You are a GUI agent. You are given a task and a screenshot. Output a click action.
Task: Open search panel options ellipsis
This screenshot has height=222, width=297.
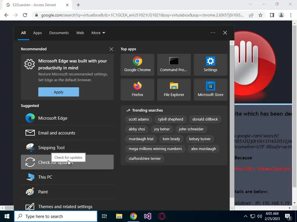coord(213,33)
